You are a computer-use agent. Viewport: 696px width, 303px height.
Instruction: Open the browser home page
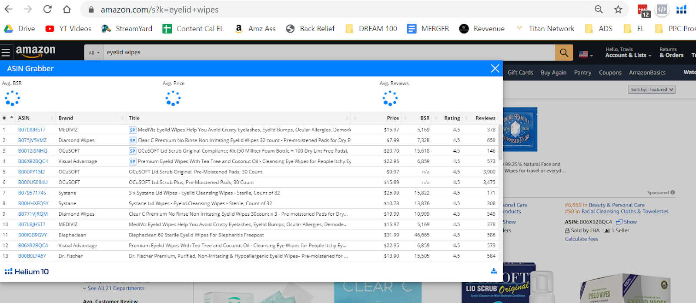pos(67,9)
